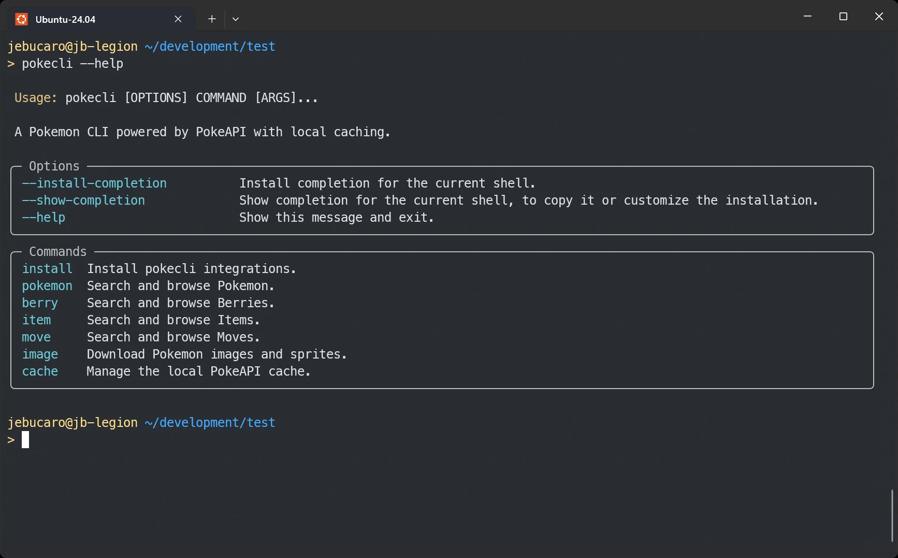Open the terminal profile dropdown chevron

[236, 19]
